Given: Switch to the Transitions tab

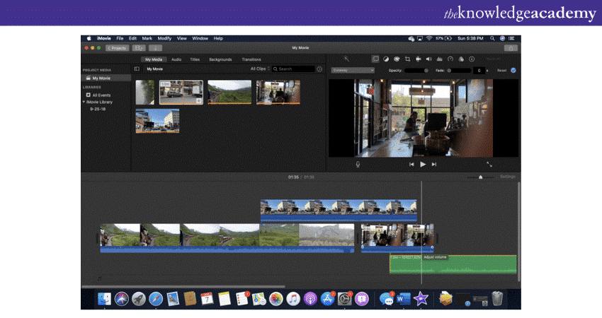Looking at the screenshot, I should point(251,59).
